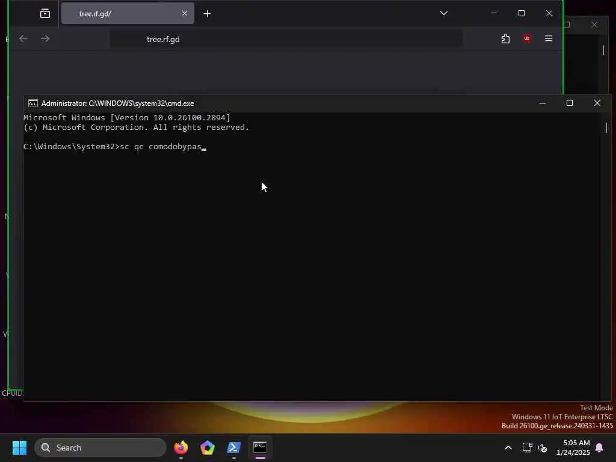Screen dimensions: 616x462
Task: Open the browser extensions puzzle icon
Action: (x=505, y=38)
